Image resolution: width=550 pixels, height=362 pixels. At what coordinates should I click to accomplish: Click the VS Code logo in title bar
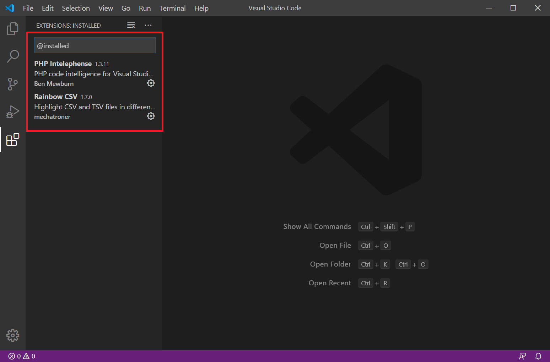pyautogui.click(x=10, y=8)
